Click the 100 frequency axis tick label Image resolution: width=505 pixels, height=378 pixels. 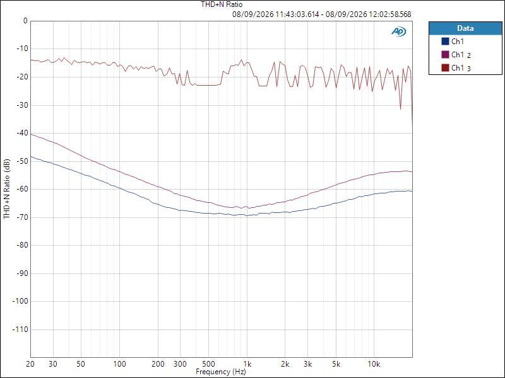[x=119, y=364]
